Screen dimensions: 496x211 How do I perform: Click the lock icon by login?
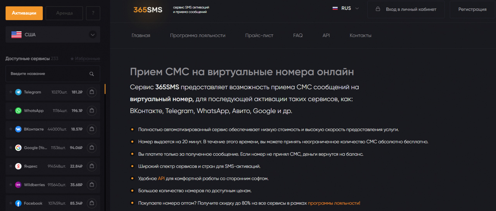(x=378, y=9)
